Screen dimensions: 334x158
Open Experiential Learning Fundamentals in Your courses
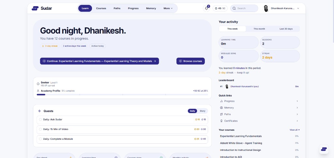click(x=259, y=136)
